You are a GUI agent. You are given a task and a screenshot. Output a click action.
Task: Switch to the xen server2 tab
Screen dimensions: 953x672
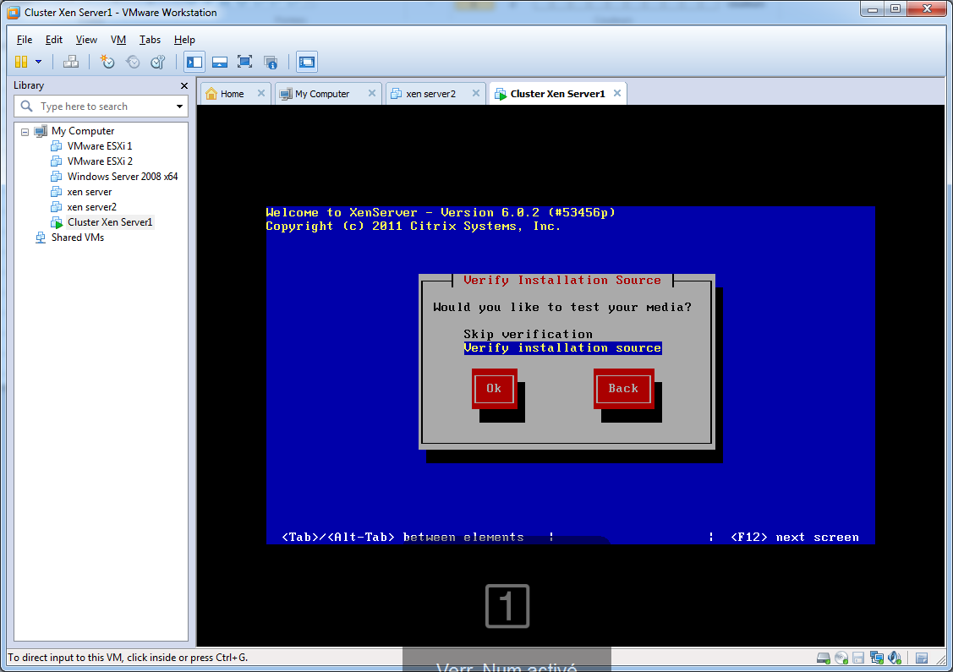[x=430, y=94]
